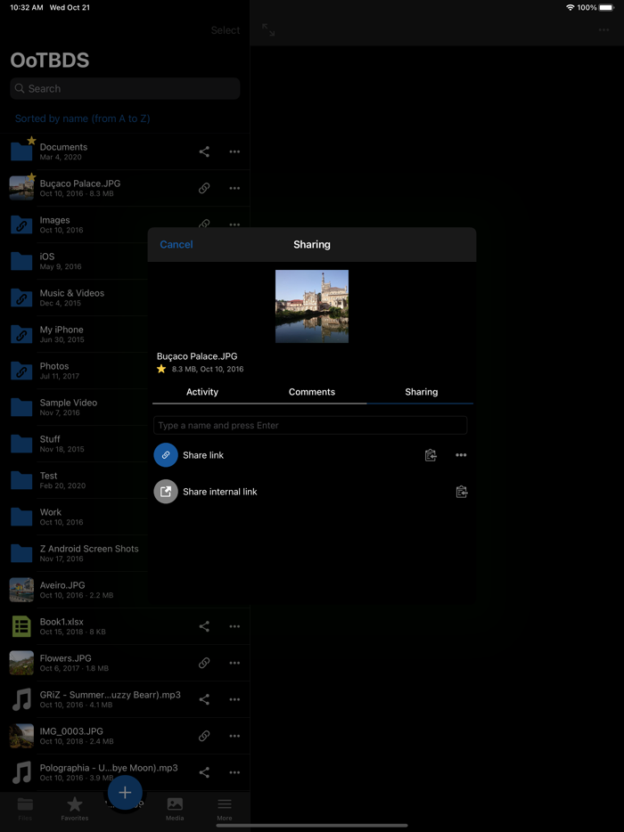
Task: Open the Flowers.JPG thumbnail
Action: [x=21, y=663]
